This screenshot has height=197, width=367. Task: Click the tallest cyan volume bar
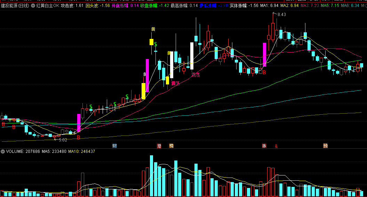point(151,176)
